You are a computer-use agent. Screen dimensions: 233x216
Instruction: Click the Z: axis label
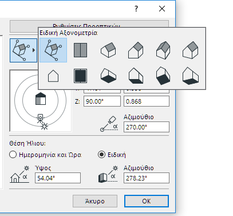77,101
